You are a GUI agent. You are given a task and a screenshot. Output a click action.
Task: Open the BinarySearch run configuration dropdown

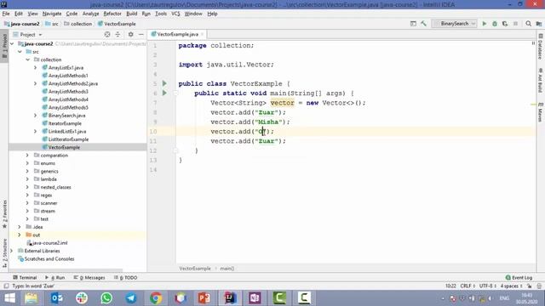(455, 24)
